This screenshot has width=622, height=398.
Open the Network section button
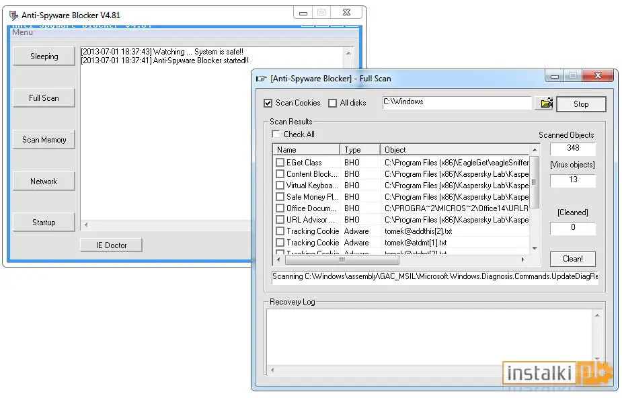click(x=44, y=181)
